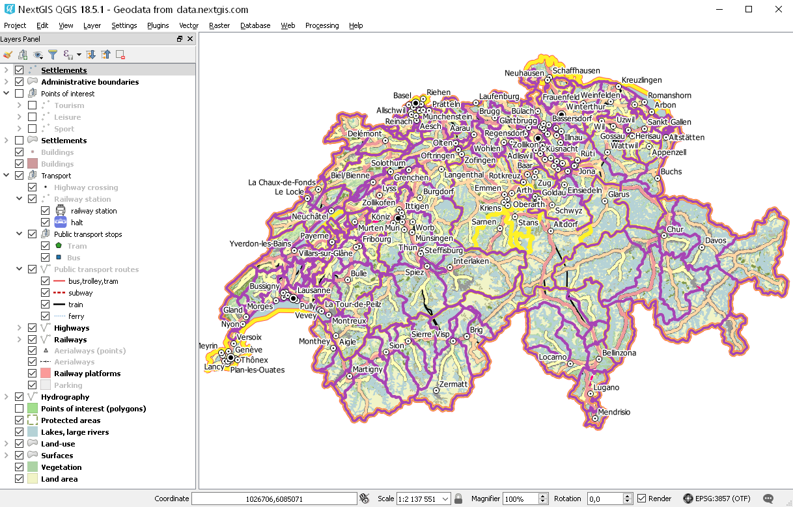
Task: Open the Scale dropdown
Action: (x=446, y=497)
